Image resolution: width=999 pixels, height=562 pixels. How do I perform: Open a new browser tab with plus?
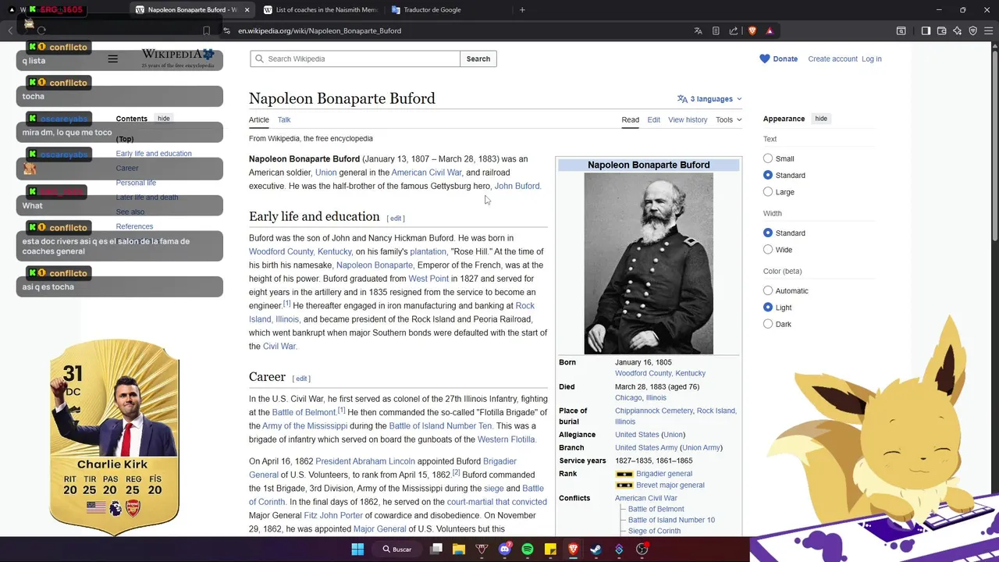pyautogui.click(x=522, y=10)
